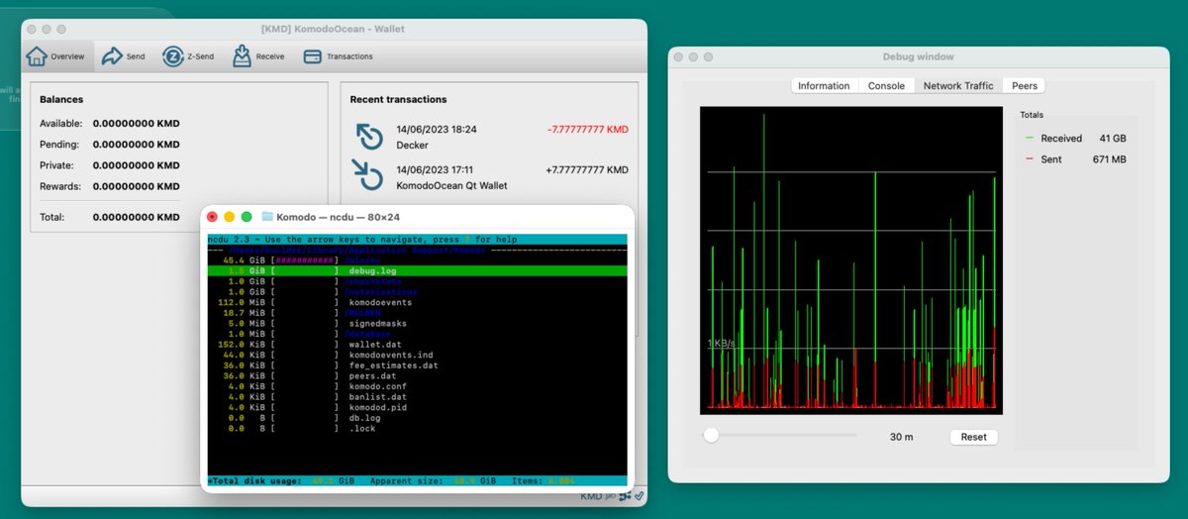The width and height of the screenshot is (1188, 519).
Task: Click the .lock row in ncdu
Action: pyautogui.click(x=417, y=429)
